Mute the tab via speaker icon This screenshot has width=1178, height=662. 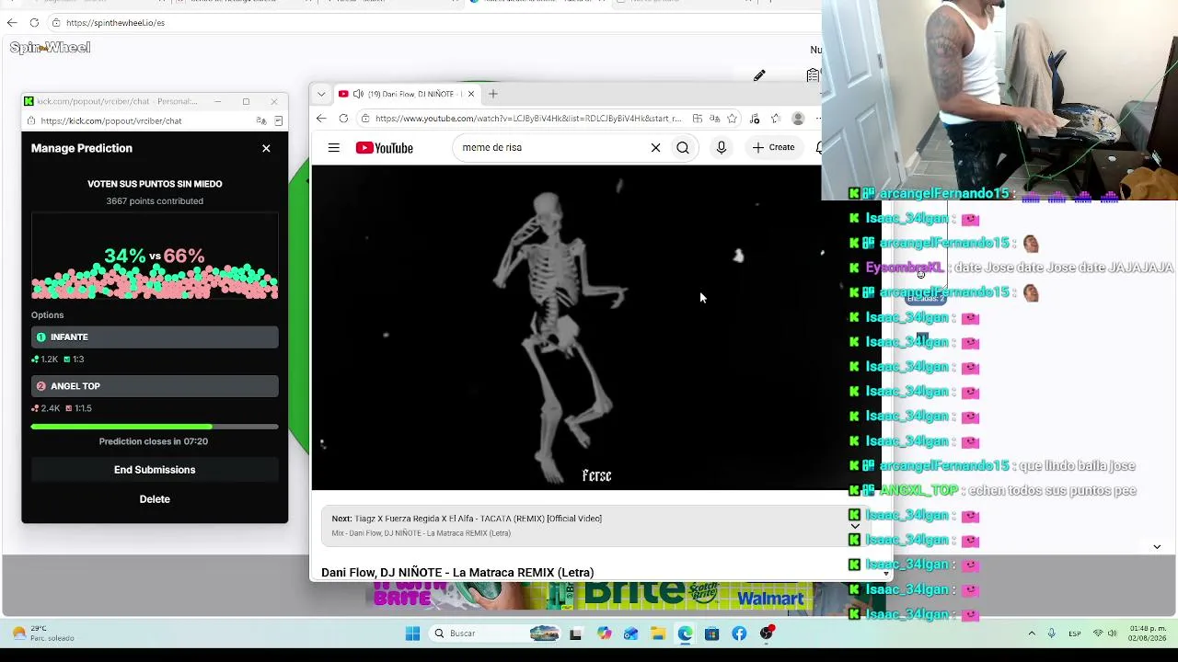click(356, 94)
